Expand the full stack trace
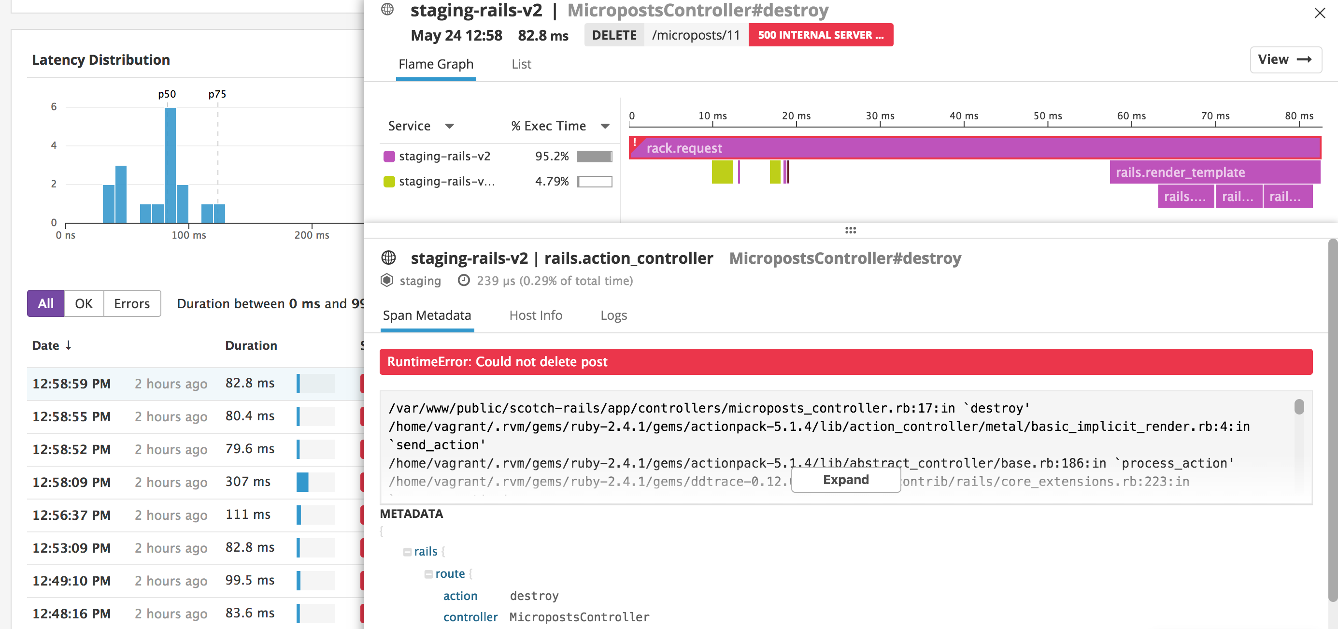Screen dimensions: 1338x629 [x=845, y=479]
